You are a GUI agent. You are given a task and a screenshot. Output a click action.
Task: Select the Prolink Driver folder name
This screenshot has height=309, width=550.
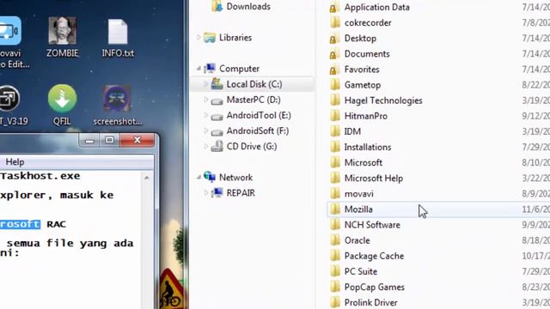[370, 302]
